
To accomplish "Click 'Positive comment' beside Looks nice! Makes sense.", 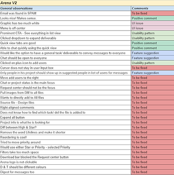I will (153, 18).
